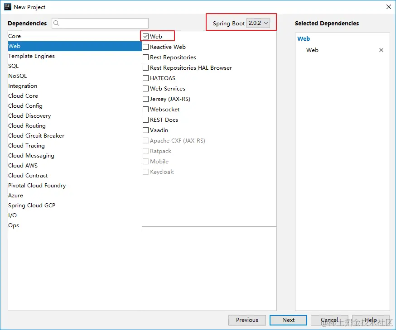Viewport: 396px width, 330px height.
Task: Tick the Websocket dependency checkbox
Action: point(146,109)
